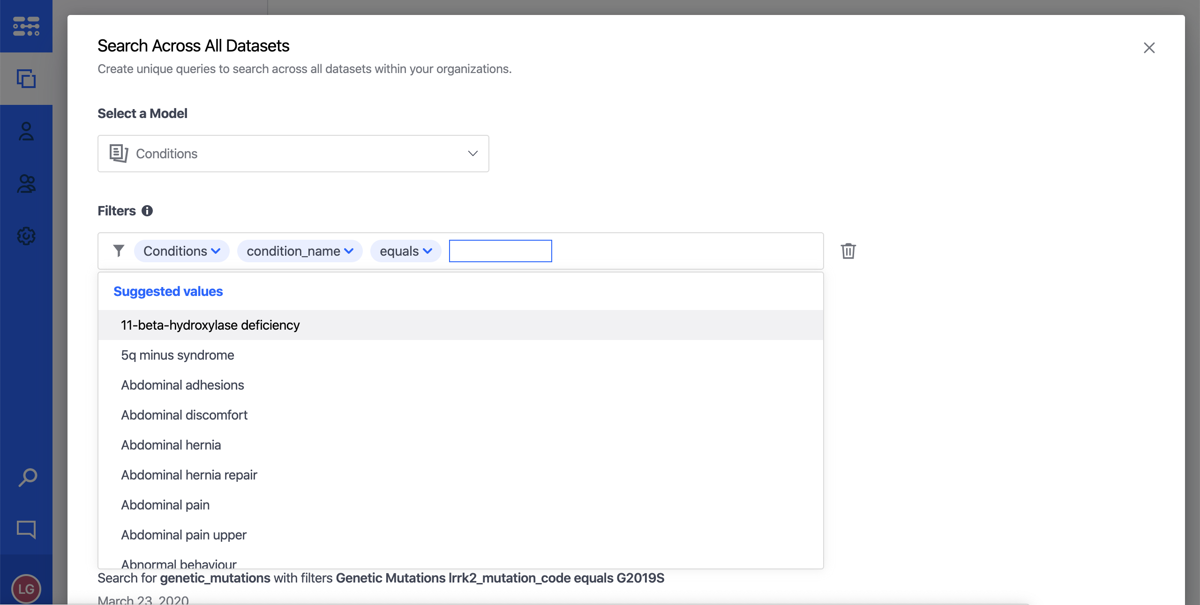
Task: Expand the Conditions filter pill dropdown
Action: tap(182, 251)
